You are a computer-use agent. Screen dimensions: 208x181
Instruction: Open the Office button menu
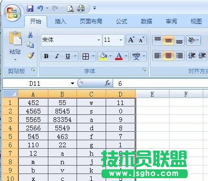(12, 13)
